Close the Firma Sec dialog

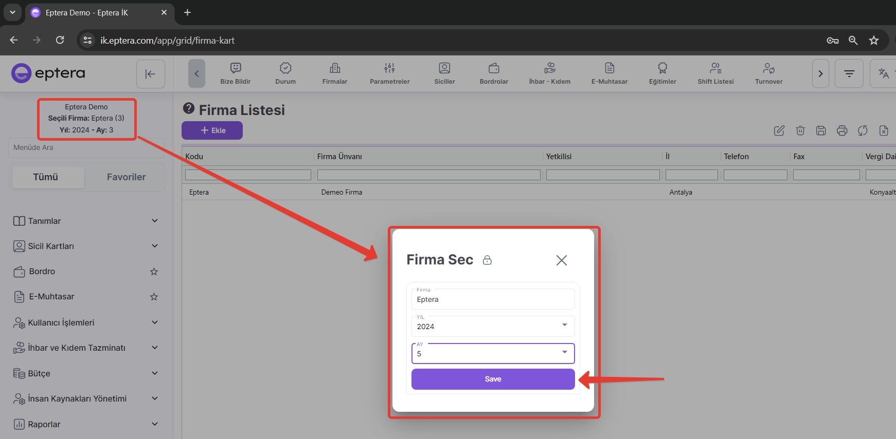pos(561,260)
